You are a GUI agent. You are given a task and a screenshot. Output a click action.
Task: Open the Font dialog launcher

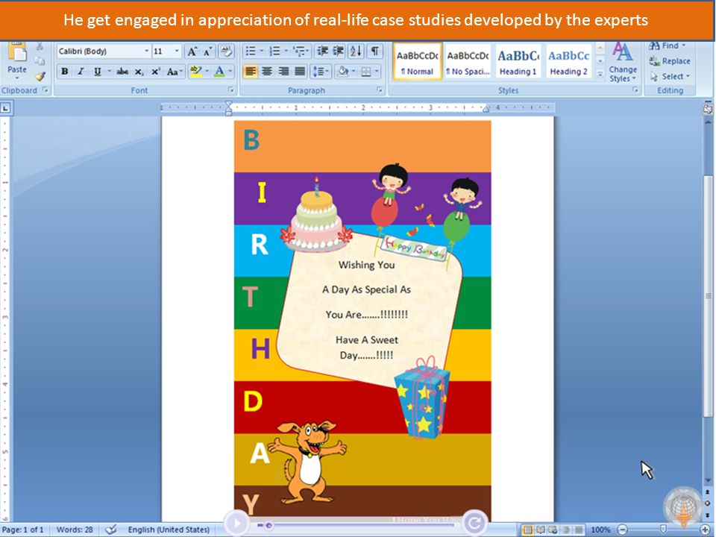tap(230, 90)
